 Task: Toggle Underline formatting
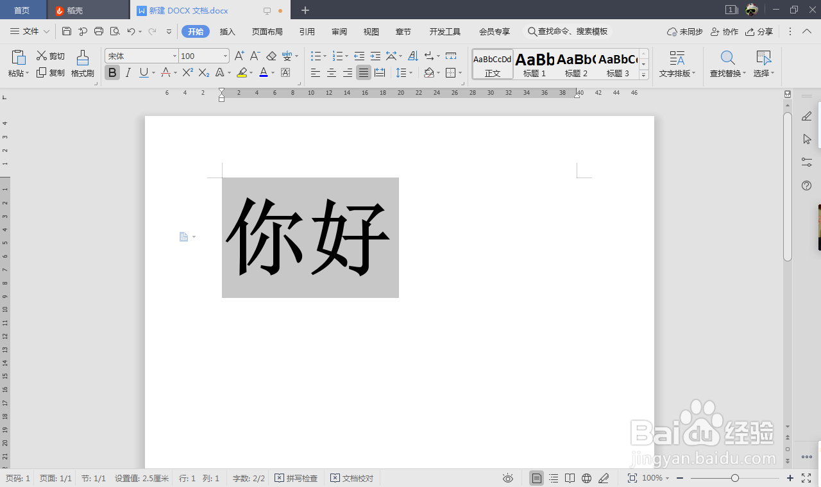[144, 73]
